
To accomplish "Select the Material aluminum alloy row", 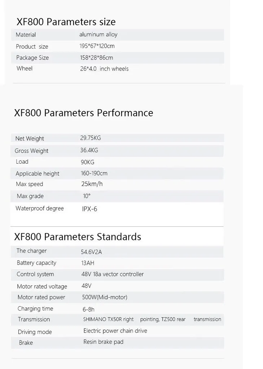I will click(x=117, y=35).
